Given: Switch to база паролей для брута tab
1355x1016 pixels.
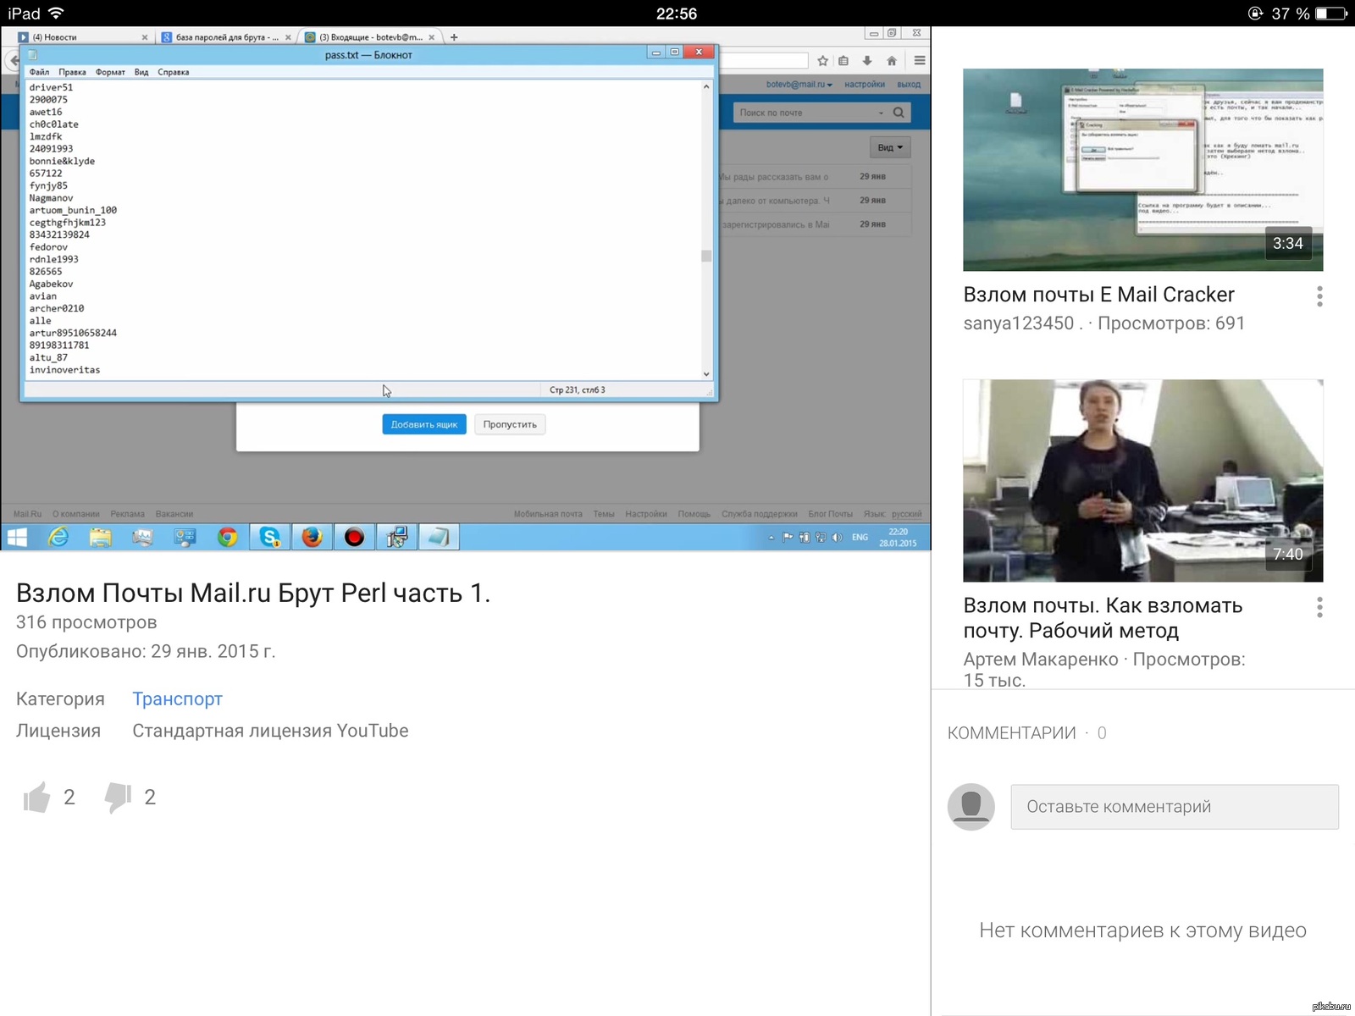Looking at the screenshot, I should pos(225,37).
